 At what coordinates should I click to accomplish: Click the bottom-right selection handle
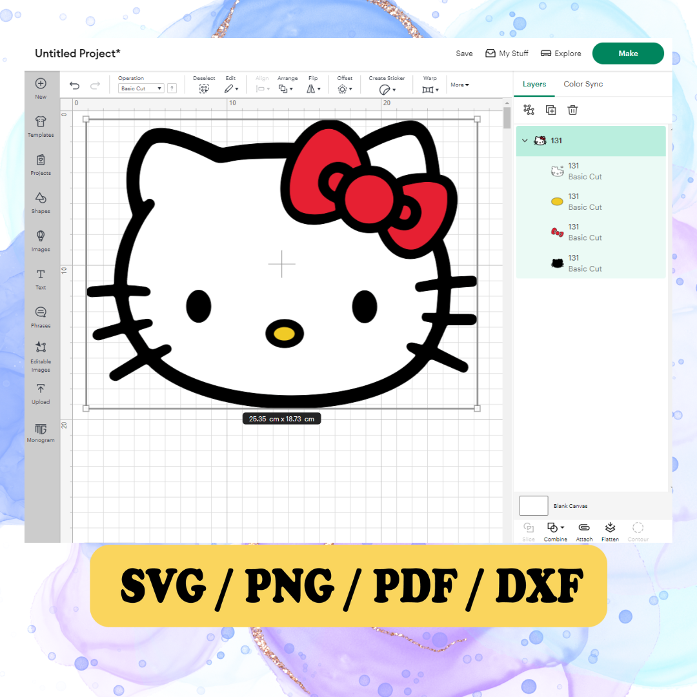click(477, 408)
